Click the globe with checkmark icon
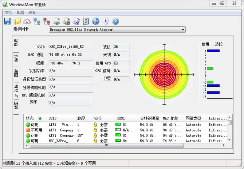 pos(96,21)
